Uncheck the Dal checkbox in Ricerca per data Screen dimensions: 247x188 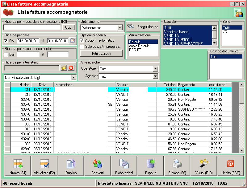tap(6, 41)
